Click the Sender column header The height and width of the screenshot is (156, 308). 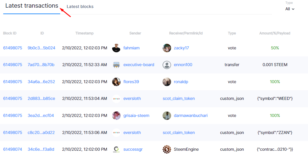tap(135, 33)
